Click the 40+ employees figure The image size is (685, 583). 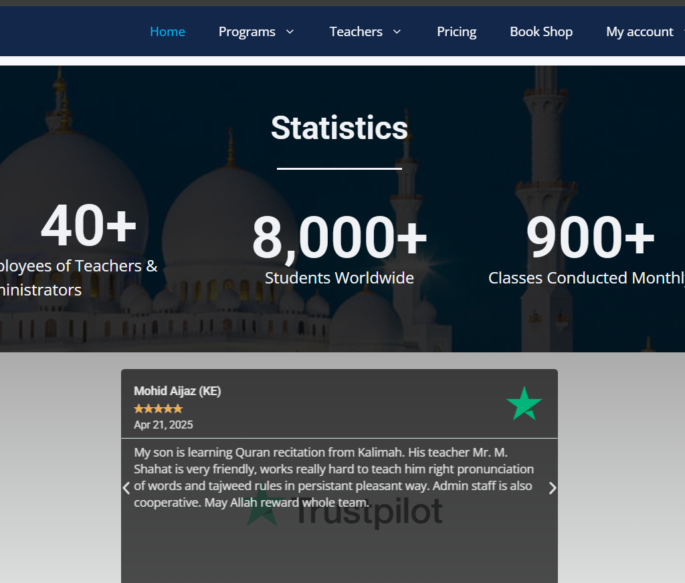point(89,225)
